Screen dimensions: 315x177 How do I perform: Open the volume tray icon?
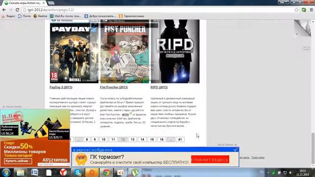pos(291,173)
